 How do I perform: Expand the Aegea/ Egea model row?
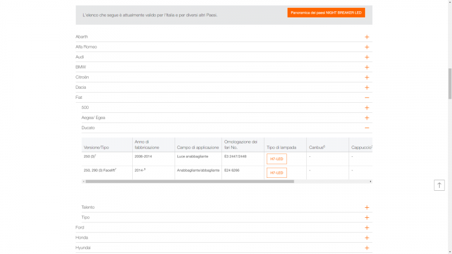click(367, 118)
